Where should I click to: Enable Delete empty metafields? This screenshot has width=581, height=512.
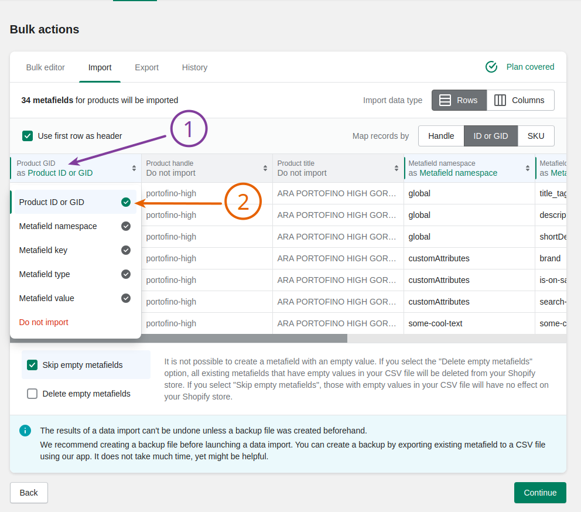click(x=32, y=393)
